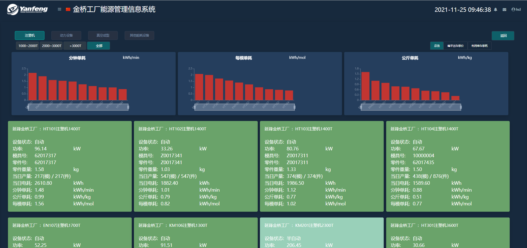The height and width of the screenshot is (248, 527).
Task: Select the 总览 view
Action: click(x=437, y=46)
